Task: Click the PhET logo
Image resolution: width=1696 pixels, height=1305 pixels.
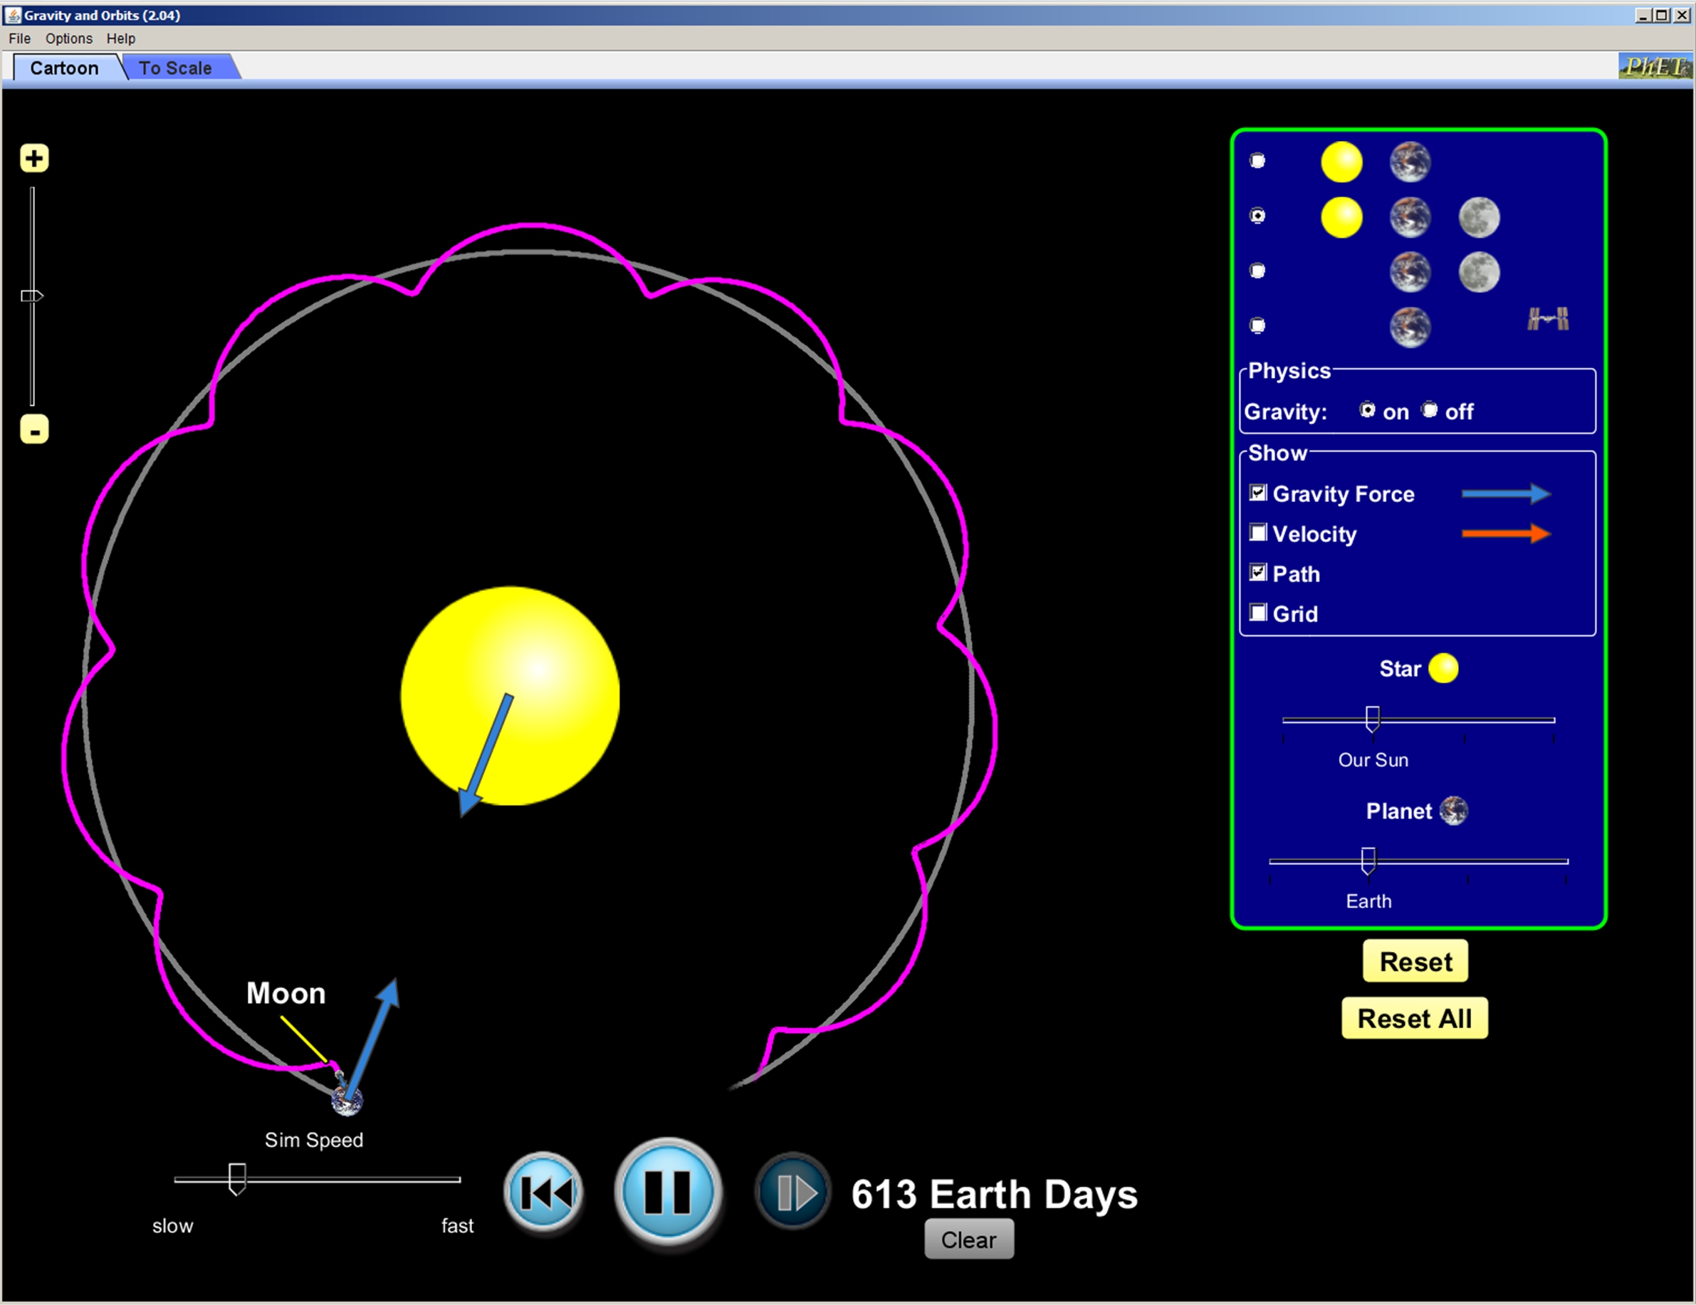Action: 1655,67
